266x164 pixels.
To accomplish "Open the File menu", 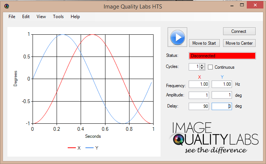I will (x=12, y=17).
